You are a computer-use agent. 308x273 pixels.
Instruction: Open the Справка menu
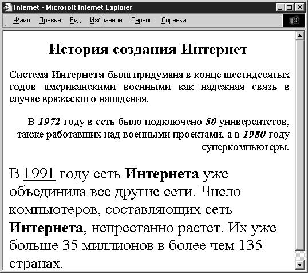point(174,20)
